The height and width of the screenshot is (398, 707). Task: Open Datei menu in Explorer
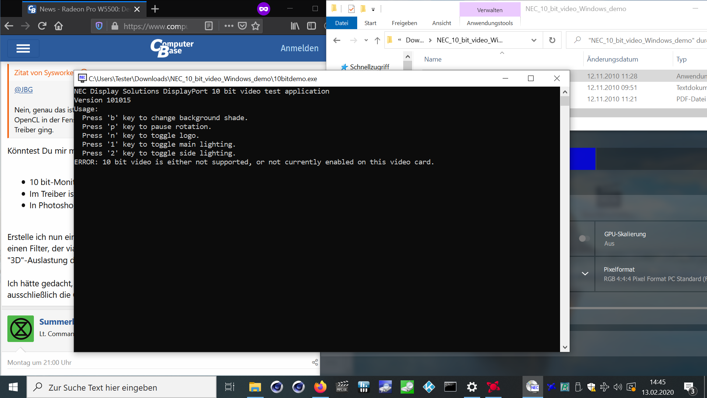[342, 23]
